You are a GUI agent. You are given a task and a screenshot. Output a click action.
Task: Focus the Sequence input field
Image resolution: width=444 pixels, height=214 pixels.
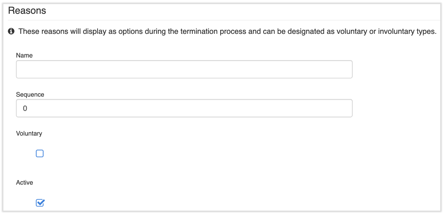(x=184, y=108)
